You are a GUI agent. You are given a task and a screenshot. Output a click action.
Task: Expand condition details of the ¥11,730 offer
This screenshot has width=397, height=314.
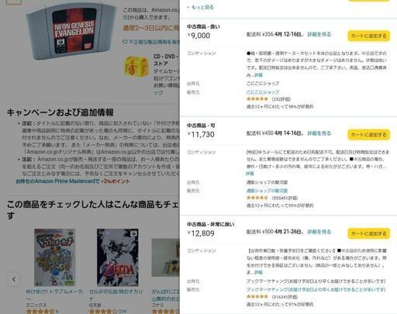click(x=250, y=174)
